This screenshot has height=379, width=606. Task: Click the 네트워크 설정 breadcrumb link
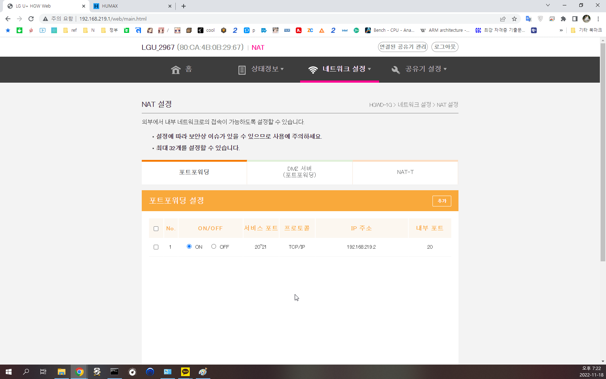pyautogui.click(x=414, y=105)
